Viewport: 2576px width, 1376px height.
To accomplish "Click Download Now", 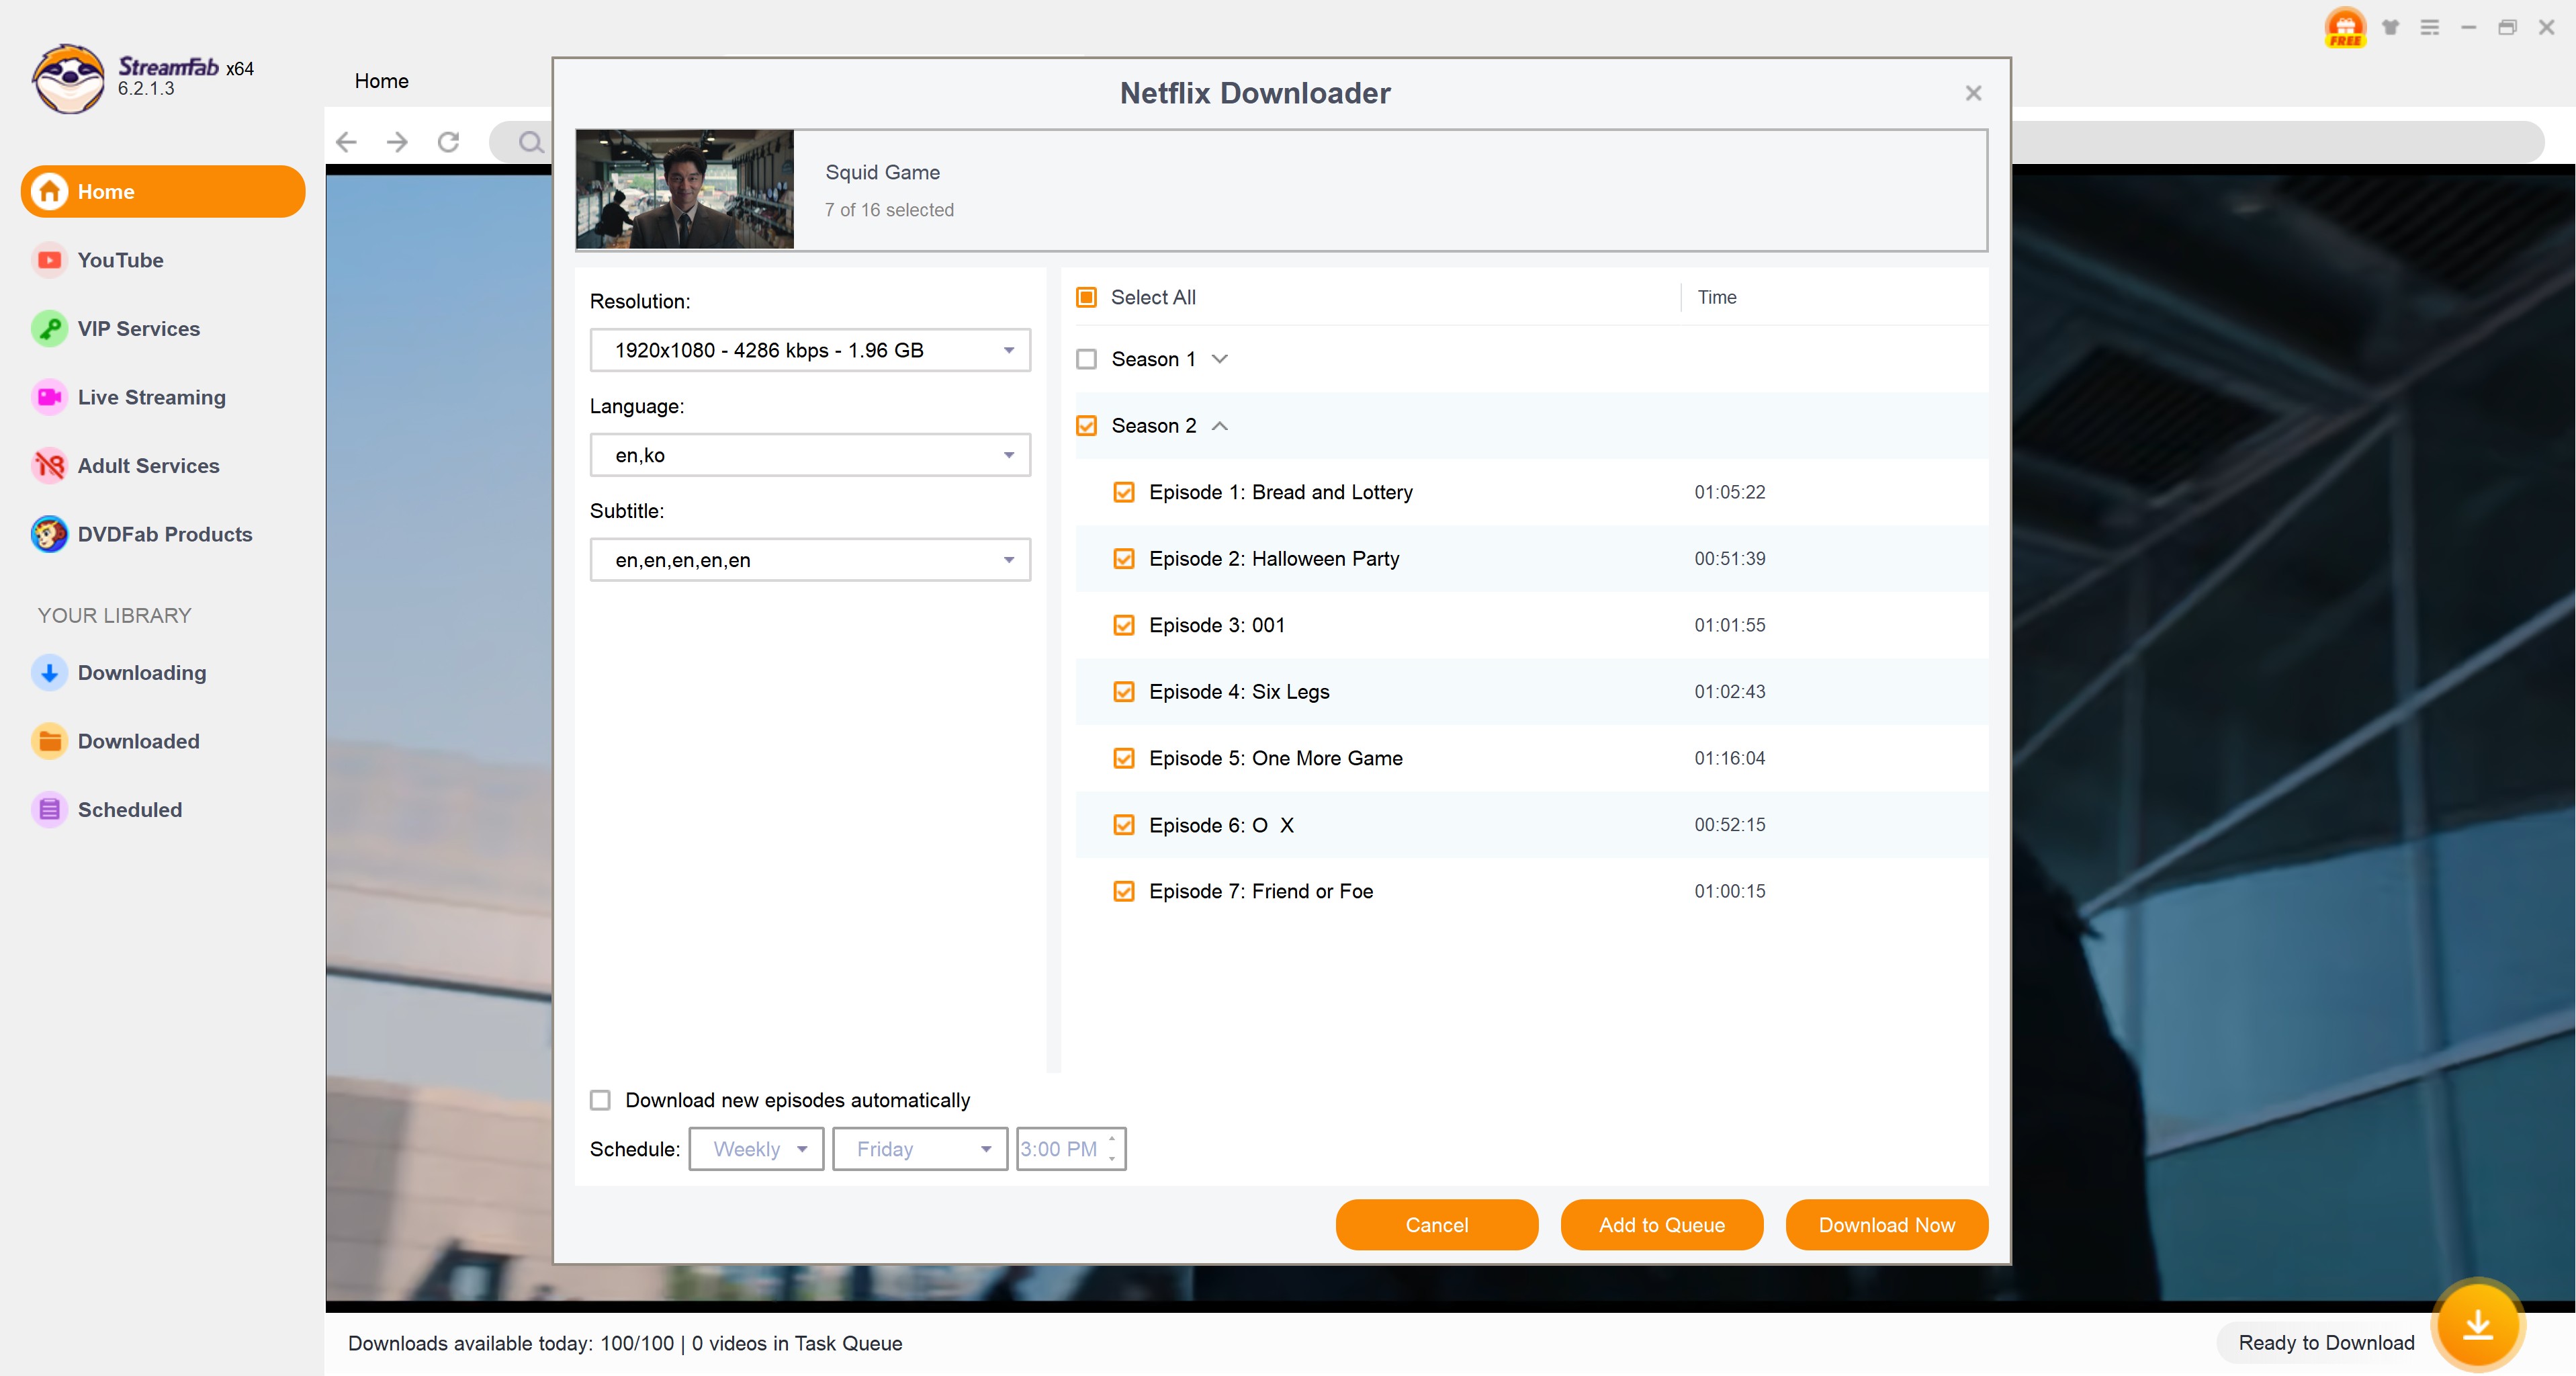I will click(x=1887, y=1225).
